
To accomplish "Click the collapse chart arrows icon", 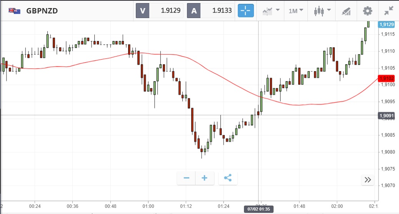I will pos(389,11).
